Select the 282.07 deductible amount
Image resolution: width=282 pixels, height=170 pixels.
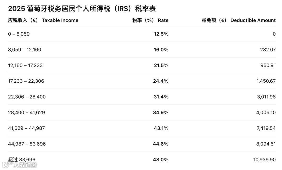(x=268, y=50)
